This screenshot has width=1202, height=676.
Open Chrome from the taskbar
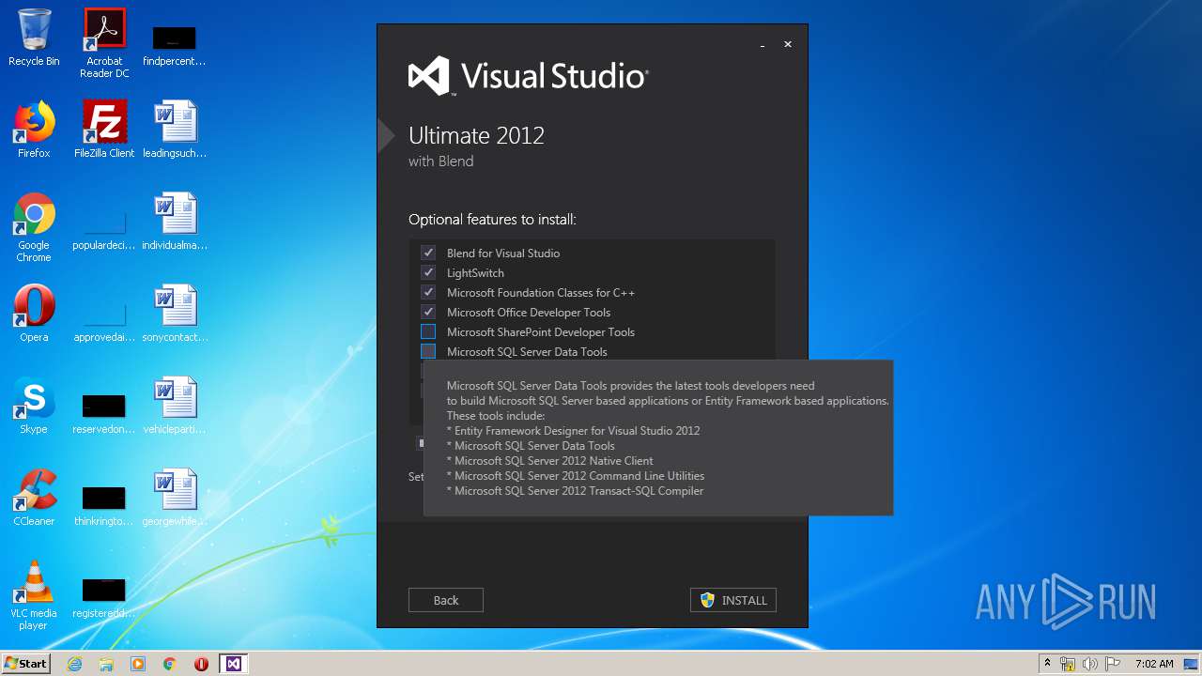point(170,664)
